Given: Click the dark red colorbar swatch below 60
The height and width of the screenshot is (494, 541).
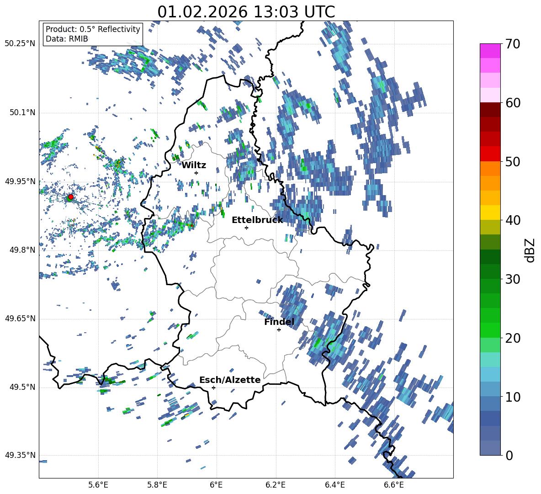Looking at the screenshot, I should click(490, 110).
